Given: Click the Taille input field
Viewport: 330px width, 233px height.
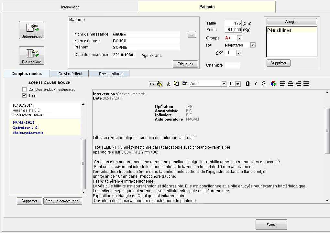Looking at the screenshot, I should coord(233,23).
